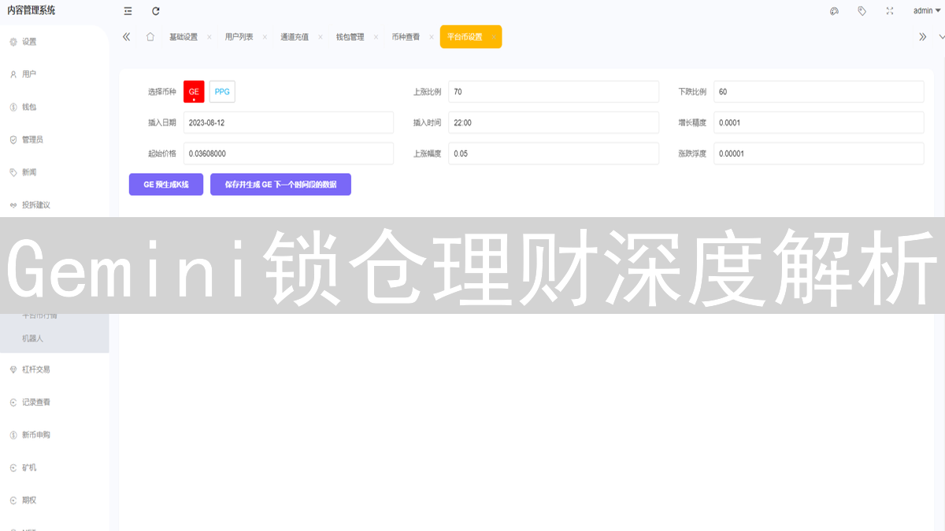Screen dimensions: 945x531
Task: Click the 上涨幅度 field showing 0.05
Action: [x=554, y=153]
